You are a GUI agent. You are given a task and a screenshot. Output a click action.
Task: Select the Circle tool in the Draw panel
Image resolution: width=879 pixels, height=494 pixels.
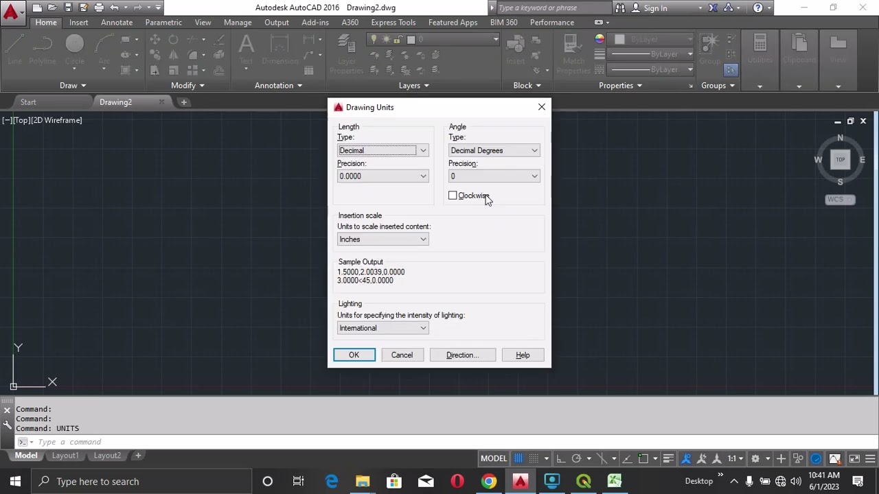(75, 49)
